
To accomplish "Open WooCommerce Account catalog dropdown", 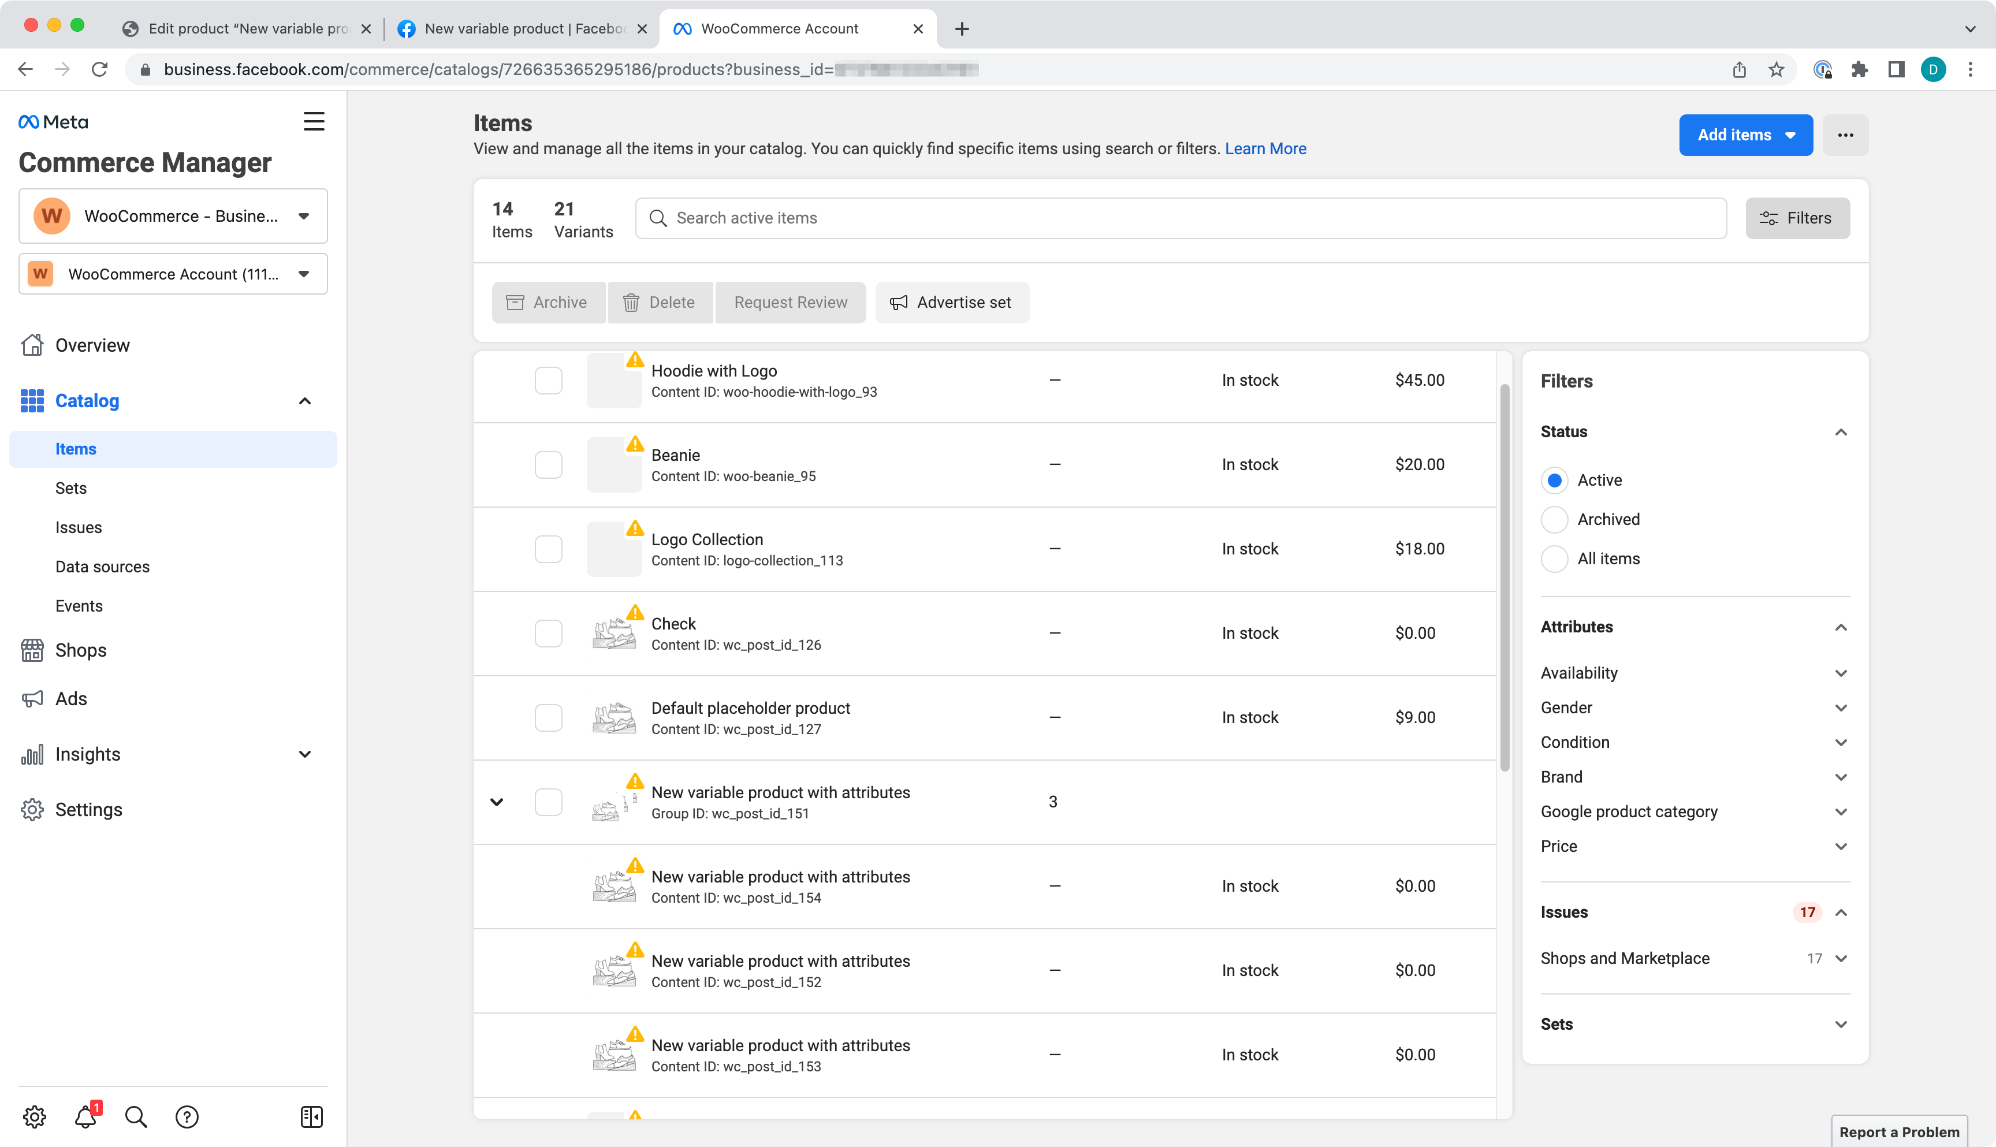I will (x=173, y=274).
